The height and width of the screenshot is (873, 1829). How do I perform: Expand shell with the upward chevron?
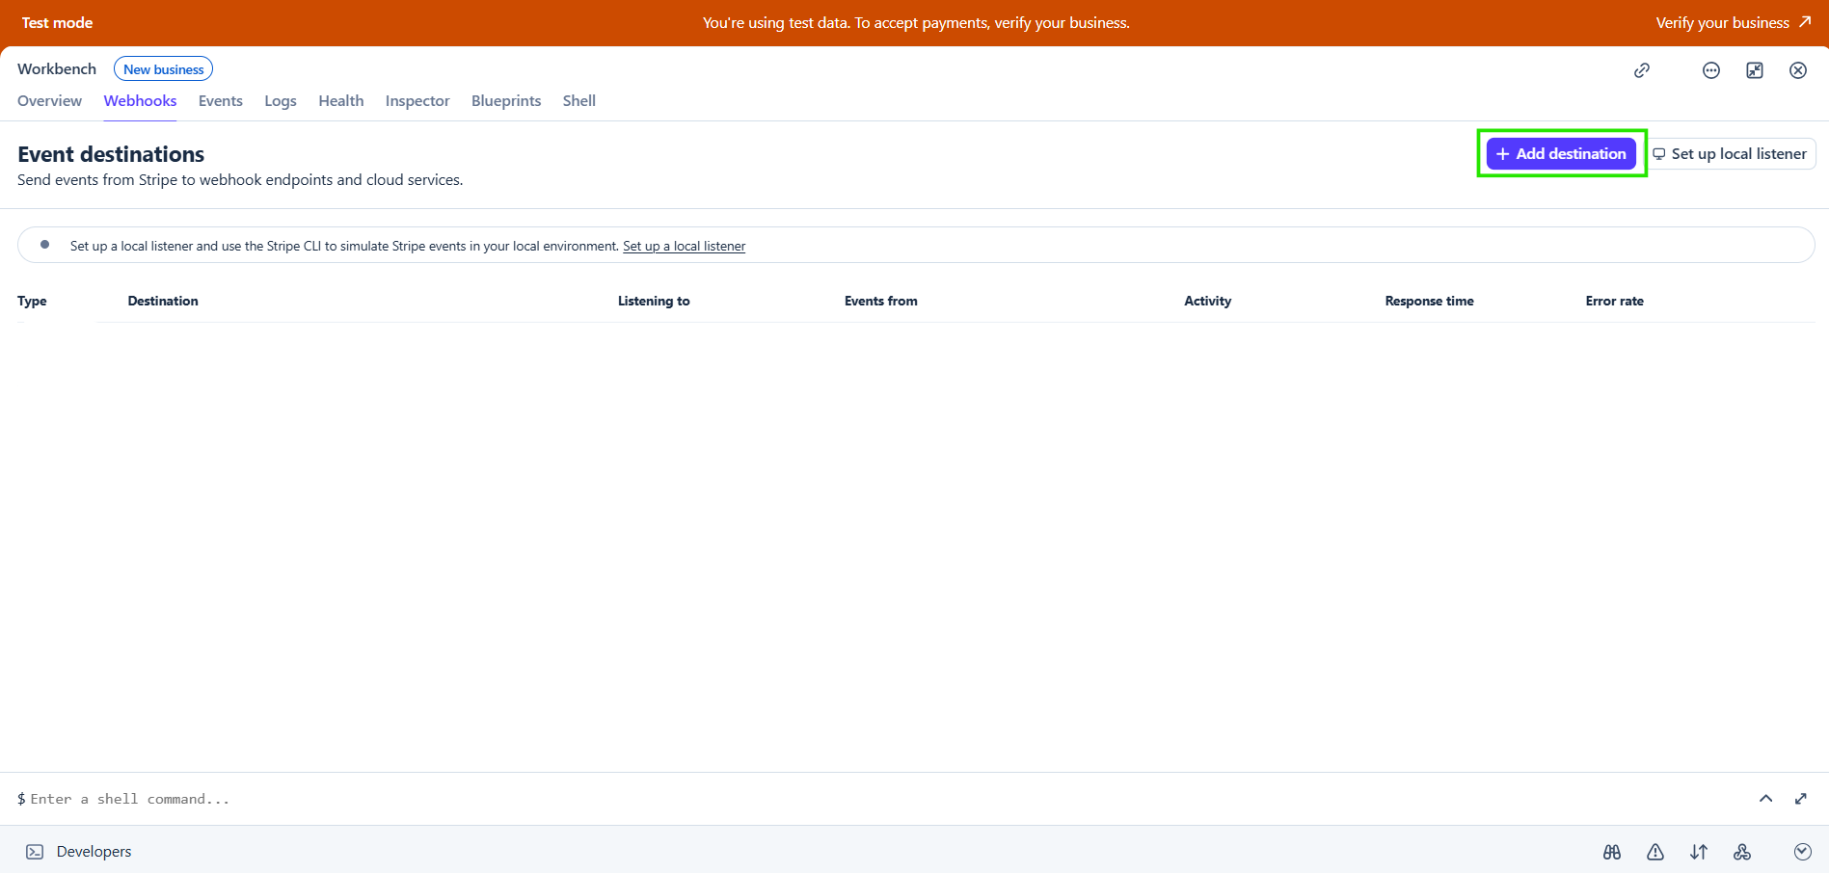click(1766, 798)
